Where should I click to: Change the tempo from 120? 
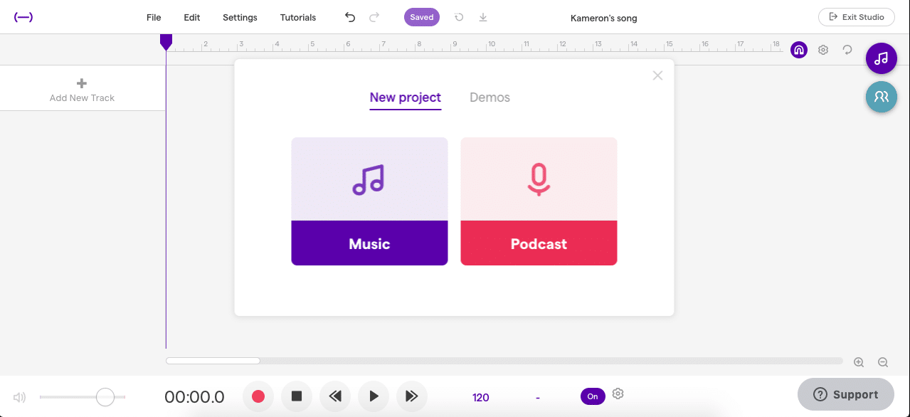tap(480, 396)
